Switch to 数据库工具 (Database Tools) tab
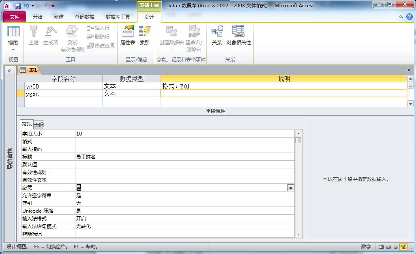The width and height of the screenshot is (416, 254). 118,17
